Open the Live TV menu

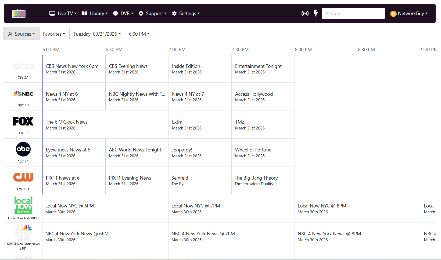63,13
